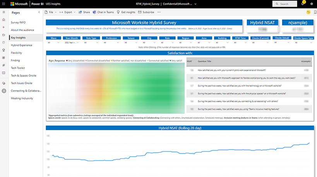Click the bookmark icon at toolbar right
Screen dimensions: 317x177
[315, 12]
